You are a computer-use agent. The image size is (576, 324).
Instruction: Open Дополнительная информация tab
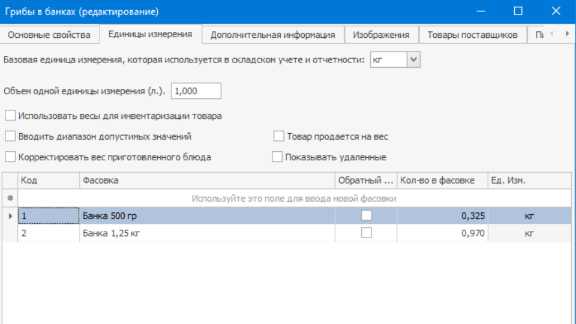[x=273, y=35]
